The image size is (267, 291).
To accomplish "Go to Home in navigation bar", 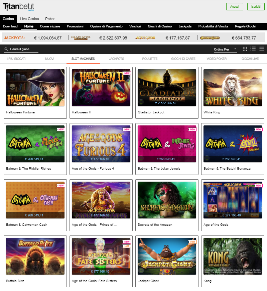I will (x=29, y=26).
